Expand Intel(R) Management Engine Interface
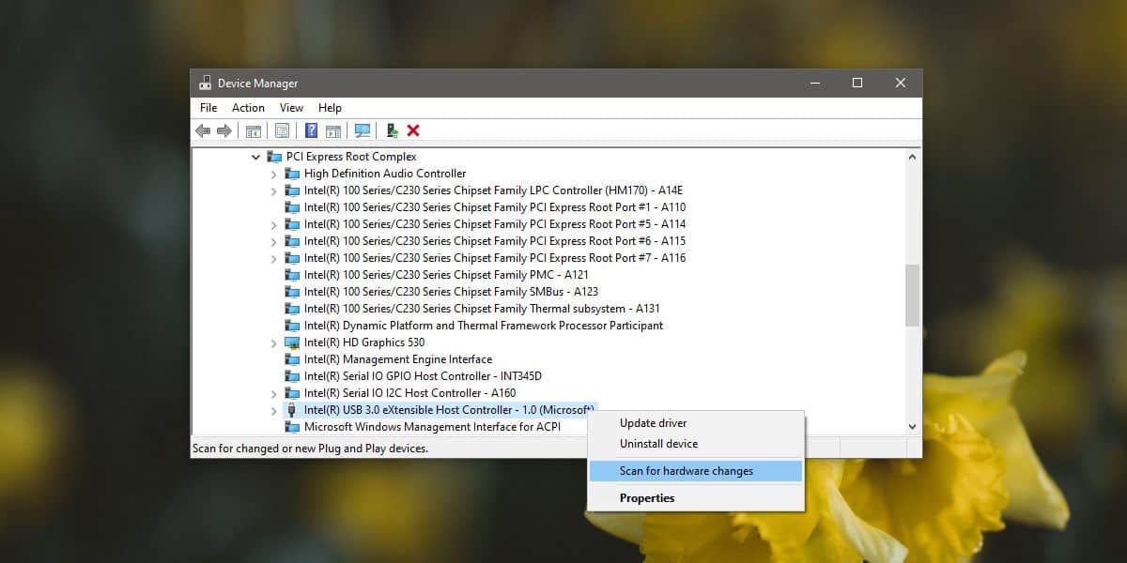1127x563 pixels. [273, 359]
